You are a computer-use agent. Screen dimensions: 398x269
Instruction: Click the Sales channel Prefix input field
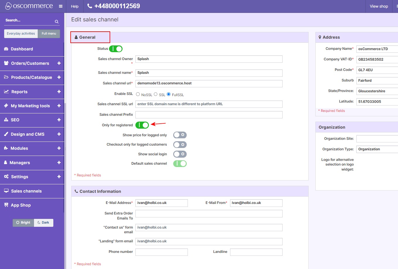pyautogui.click(x=209, y=115)
